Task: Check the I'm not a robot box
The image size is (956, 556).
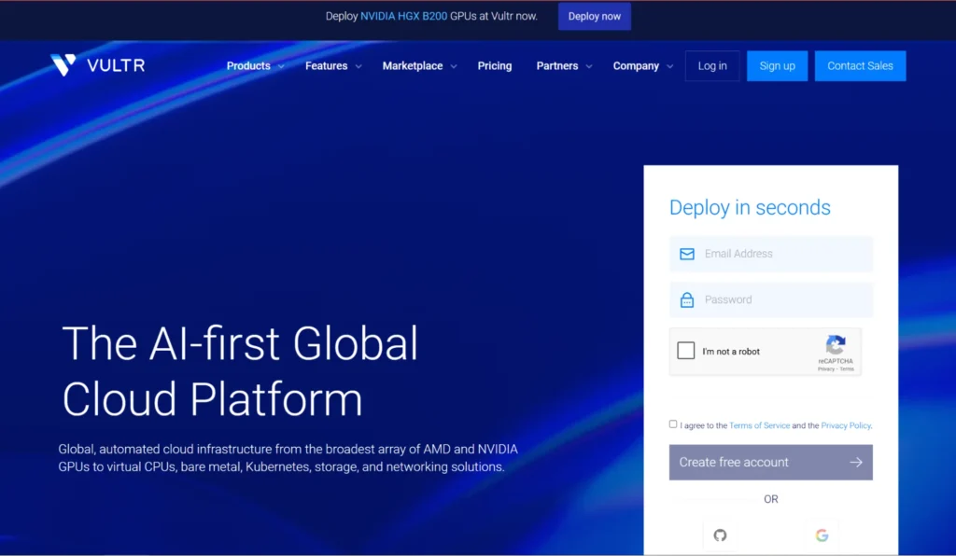Action: pyautogui.click(x=686, y=351)
